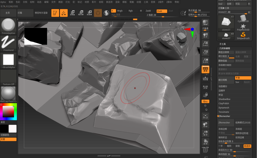
Task: Click the Gizmo 3D sphere icon
Action: tap(98, 13)
